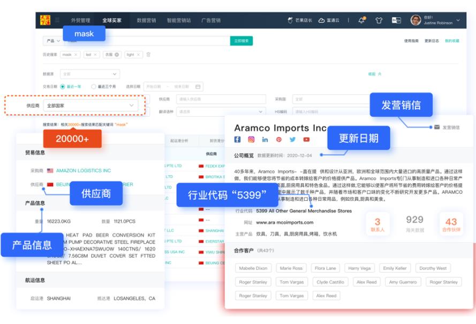Select the 最近一年 radio button
This screenshot has width=476, height=324.
[x=63, y=87]
